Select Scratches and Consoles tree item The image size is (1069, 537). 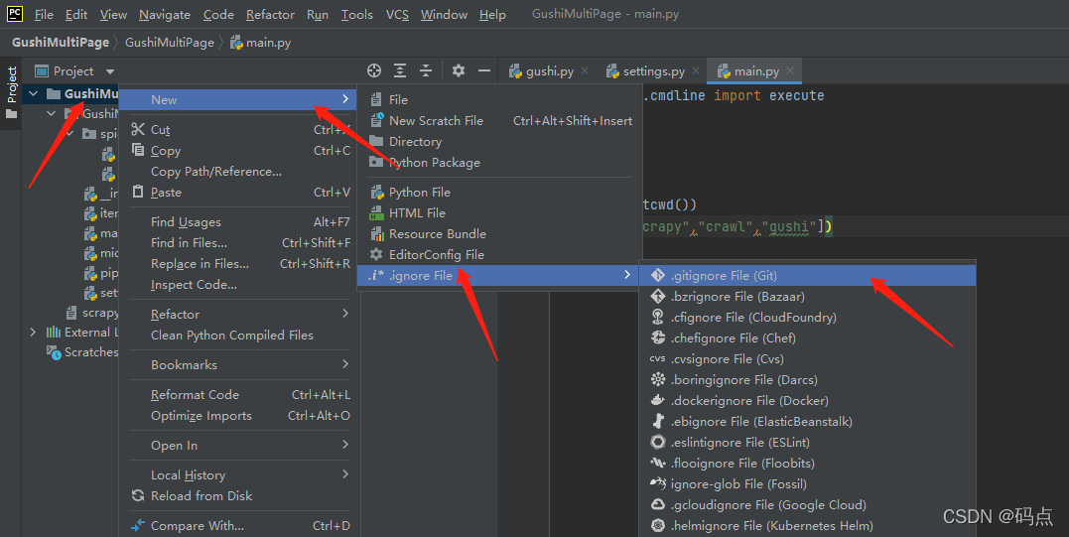click(x=82, y=352)
